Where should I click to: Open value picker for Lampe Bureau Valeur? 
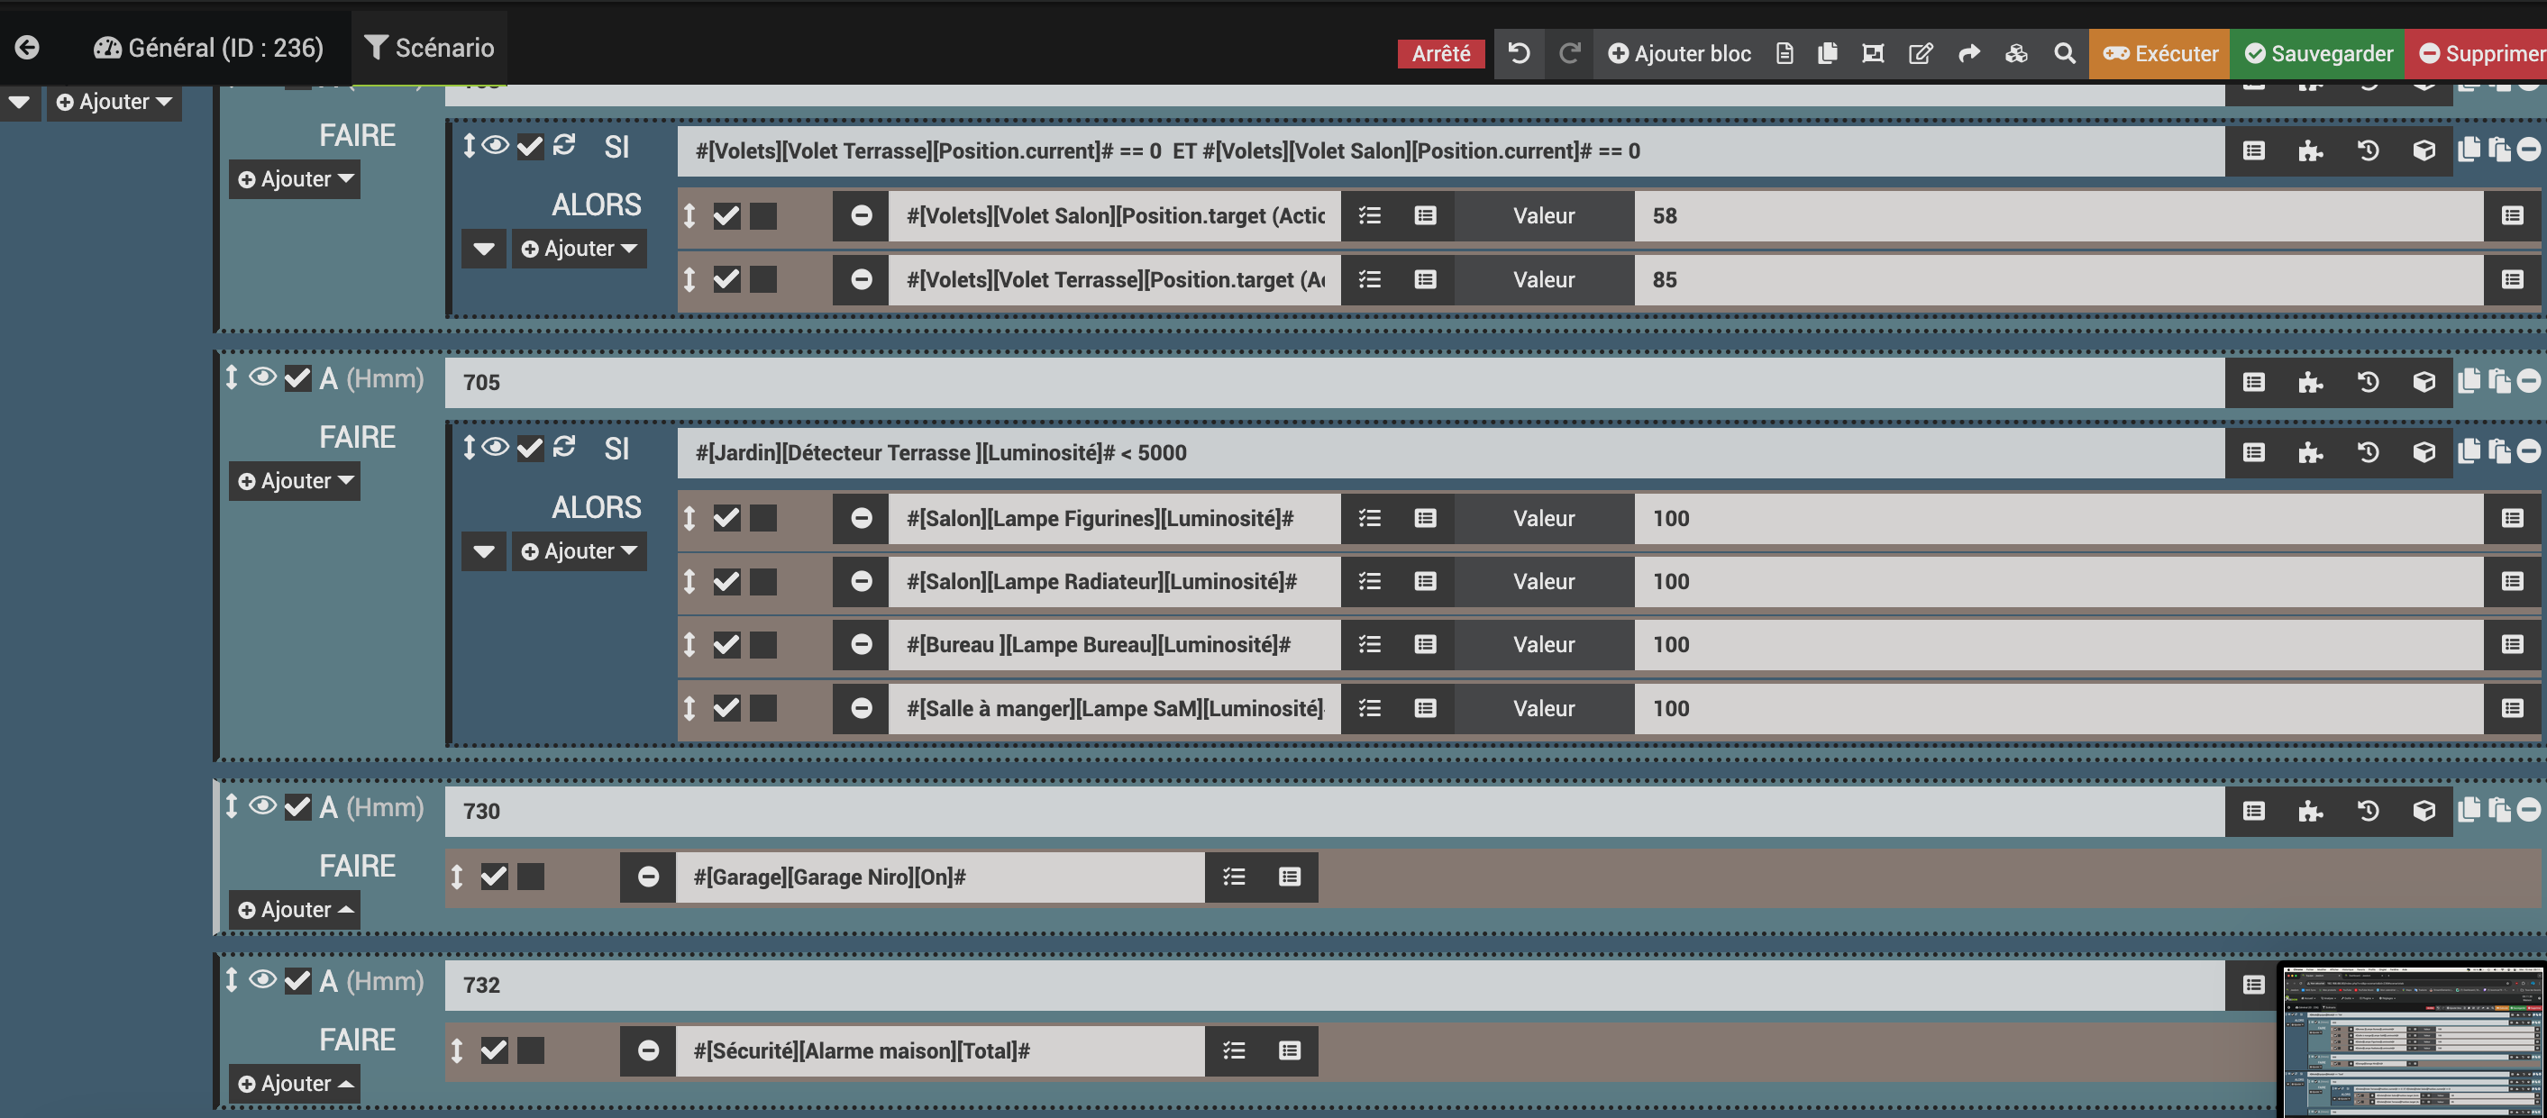pyautogui.click(x=2513, y=644)
